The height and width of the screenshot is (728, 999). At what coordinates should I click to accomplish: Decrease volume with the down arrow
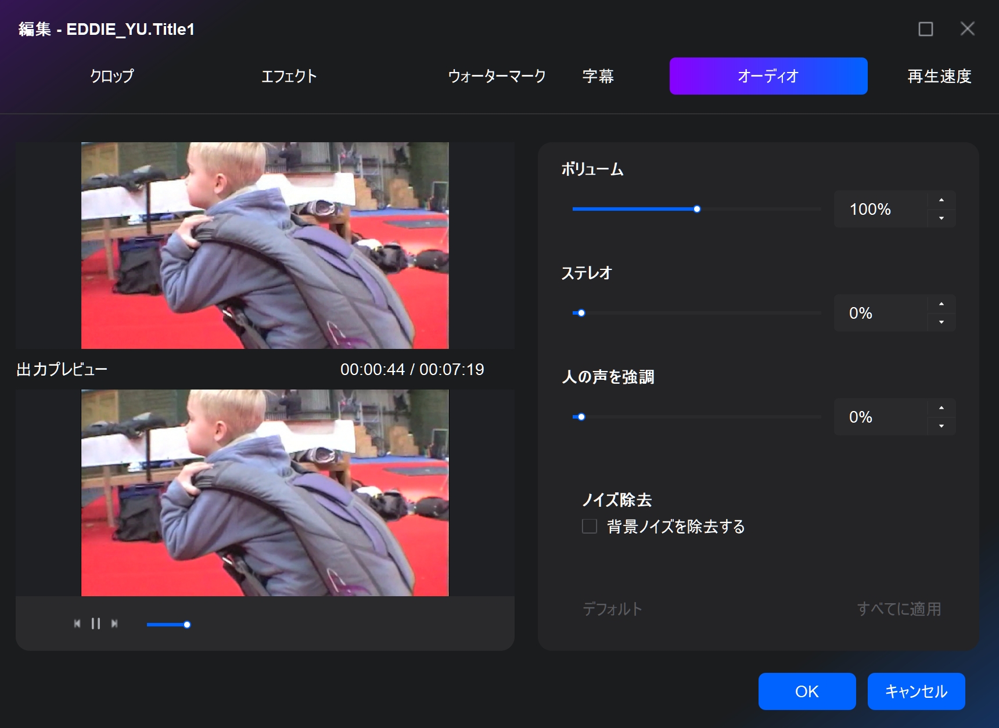pyautogui.click(x=941, y=218)
